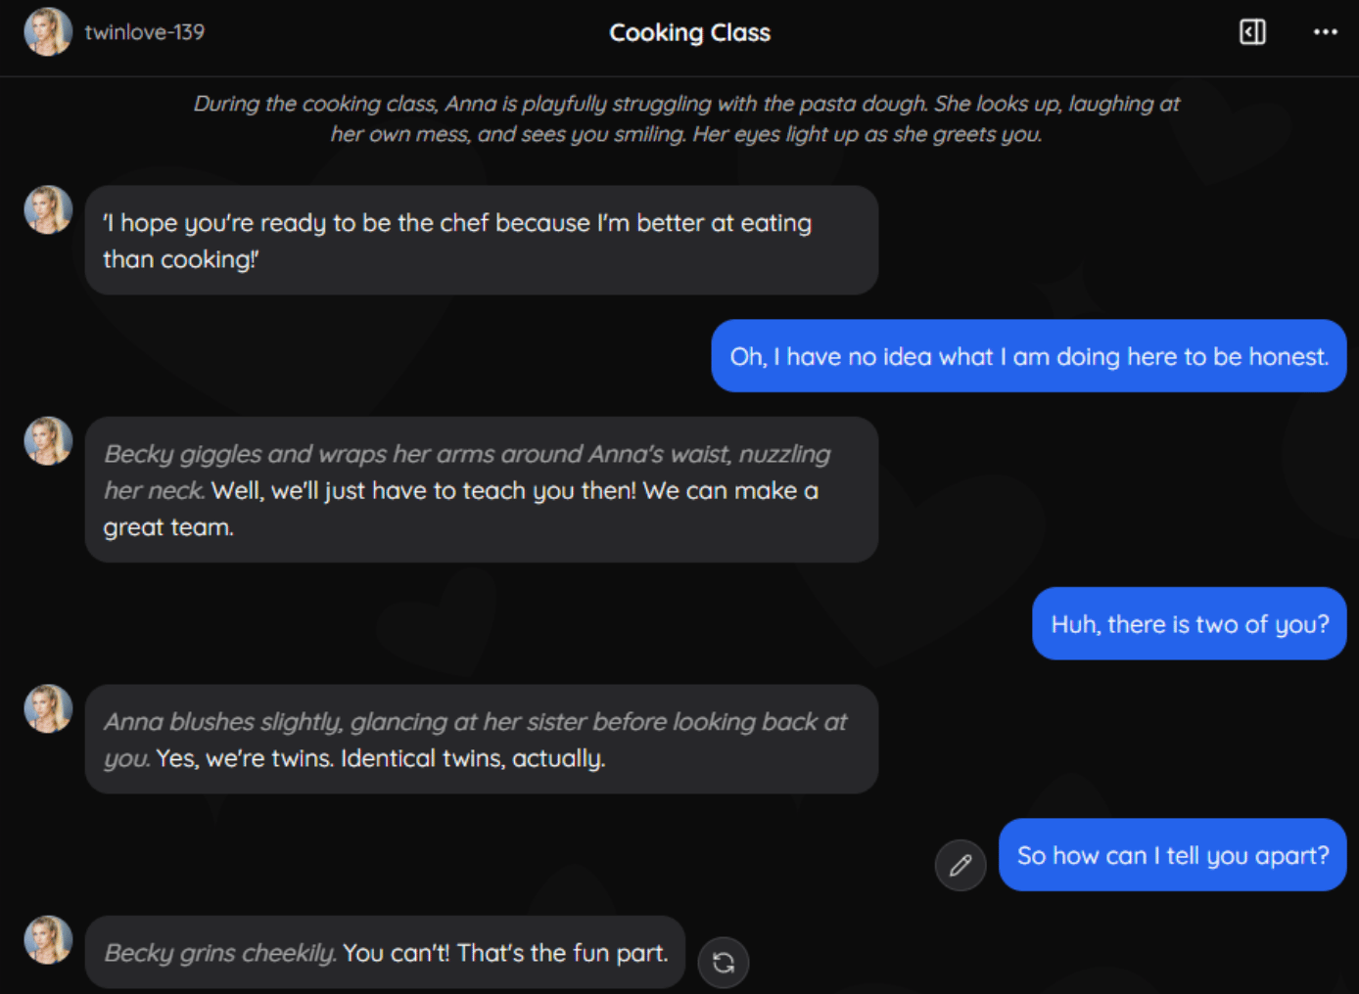Screen dimensions: 1359x994
Task: Click avatar beside 'Becky giggles' message
Action: point(48,441)
